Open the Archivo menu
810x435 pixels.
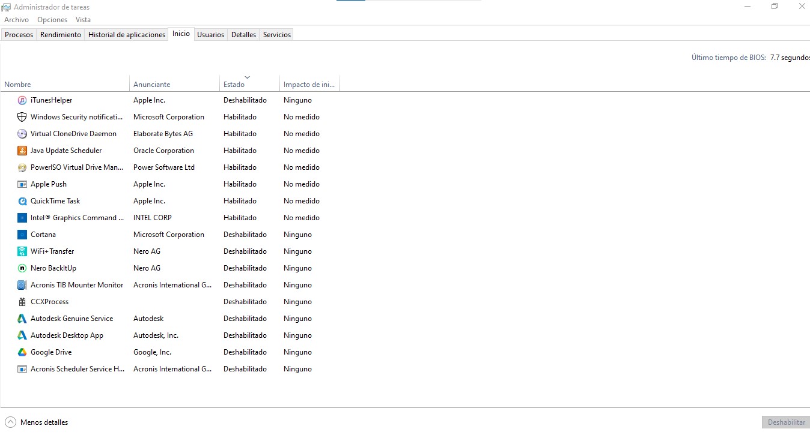click(16, 20)
